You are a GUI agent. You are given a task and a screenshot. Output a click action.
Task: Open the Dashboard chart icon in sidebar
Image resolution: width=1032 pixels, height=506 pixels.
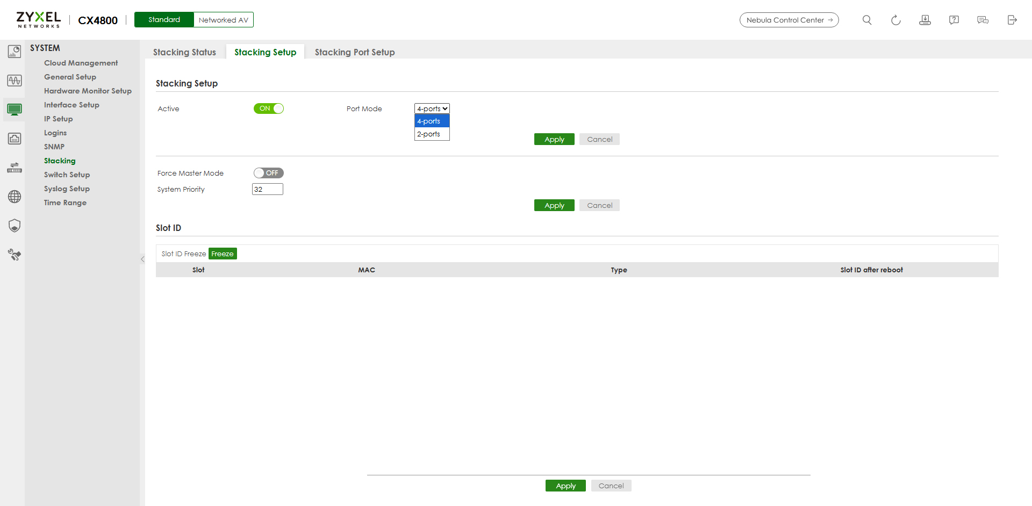coord(15,52)
